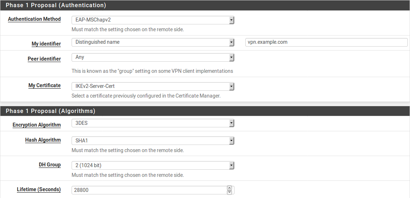Increase Lifetime using the up stepper arrow
Image resolution: width=410 pixels, height=198 pixels.
(x=229, y=188)
